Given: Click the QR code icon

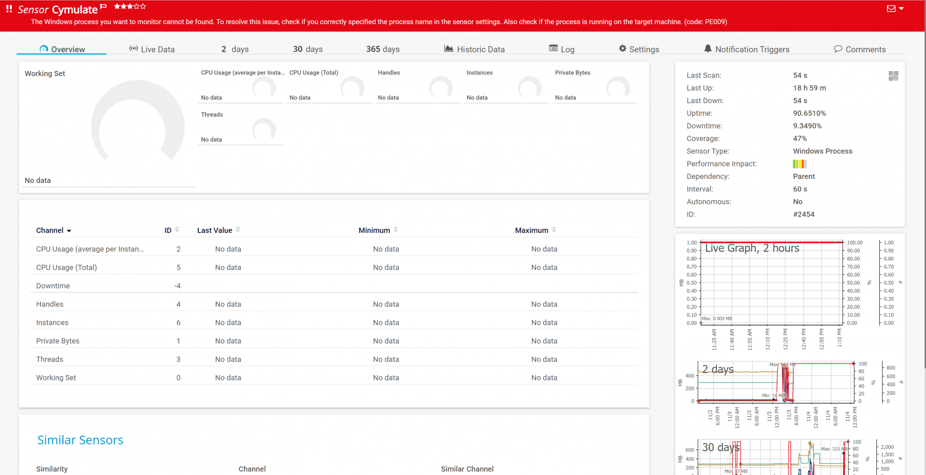Looking at the screenshot, I should (x=893, y=76).
